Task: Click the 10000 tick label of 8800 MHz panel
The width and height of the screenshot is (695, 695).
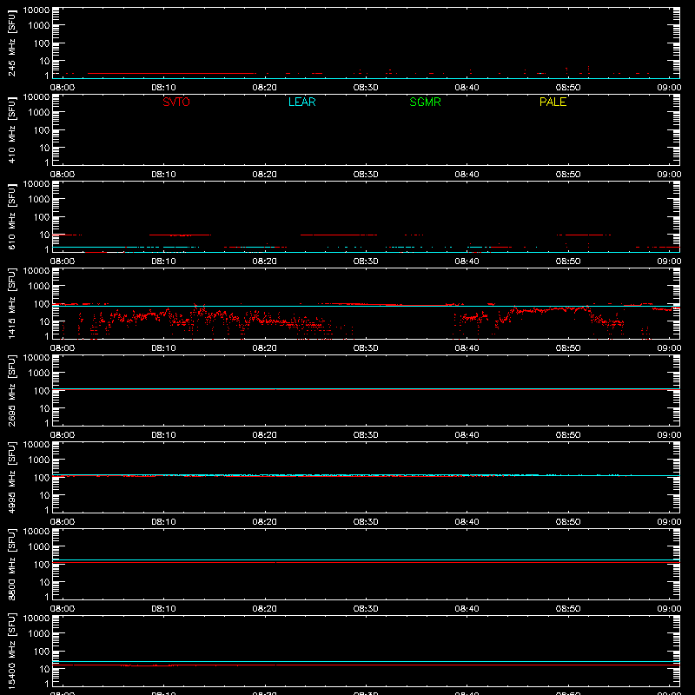Action: point(36,532)
